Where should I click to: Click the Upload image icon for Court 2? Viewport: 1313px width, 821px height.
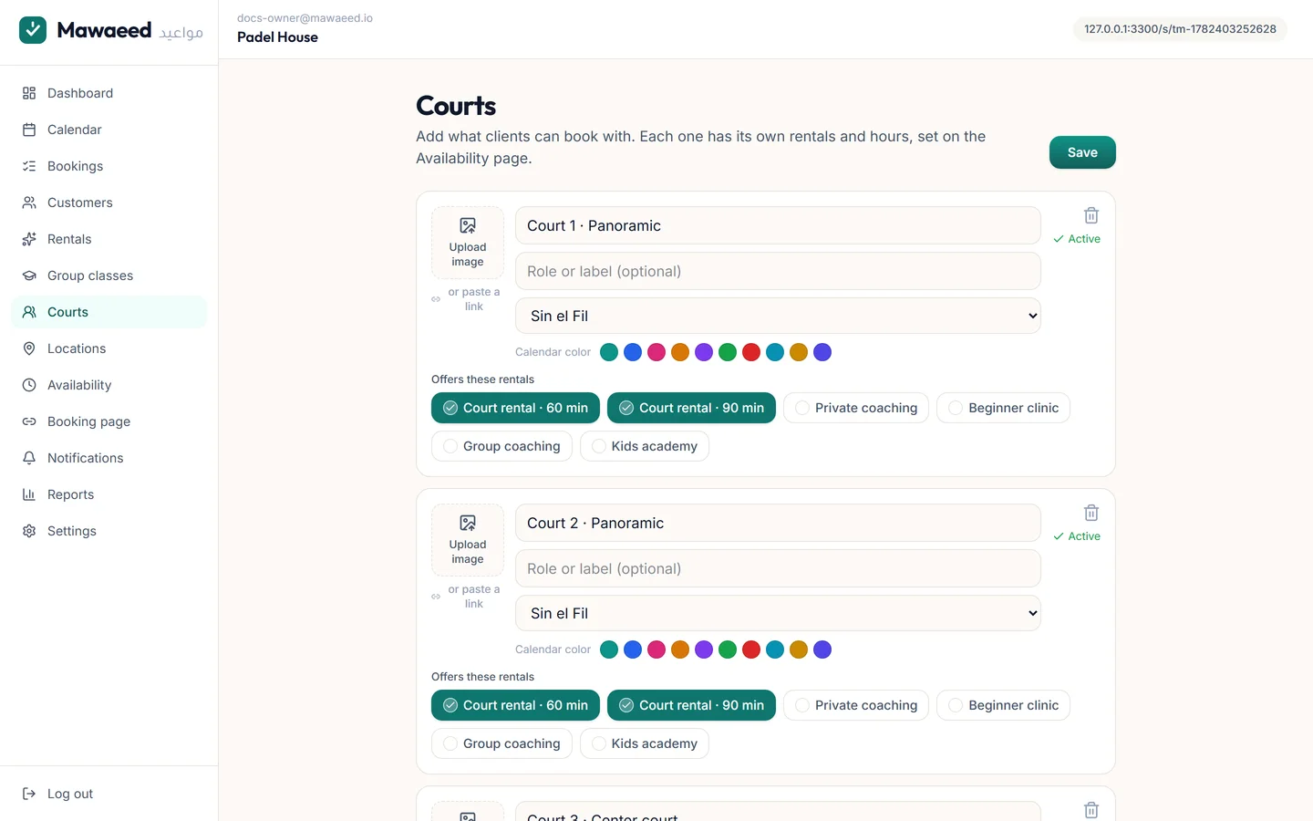point(468,523)
